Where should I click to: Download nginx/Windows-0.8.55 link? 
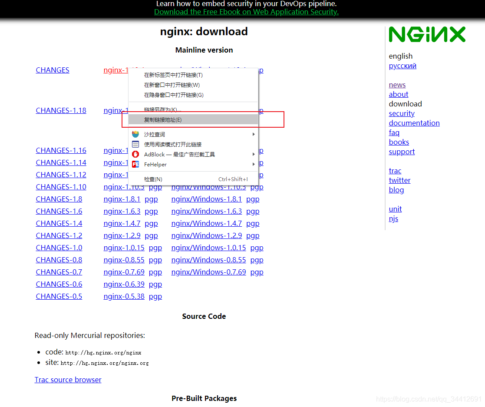tap(209, 260)
